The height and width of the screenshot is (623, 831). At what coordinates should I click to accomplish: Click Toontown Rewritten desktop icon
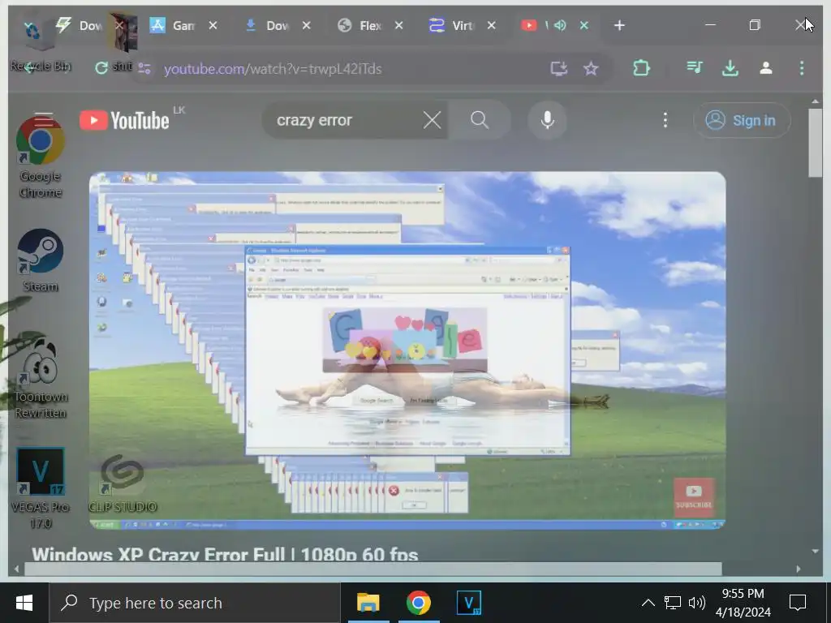pos(41,379)
